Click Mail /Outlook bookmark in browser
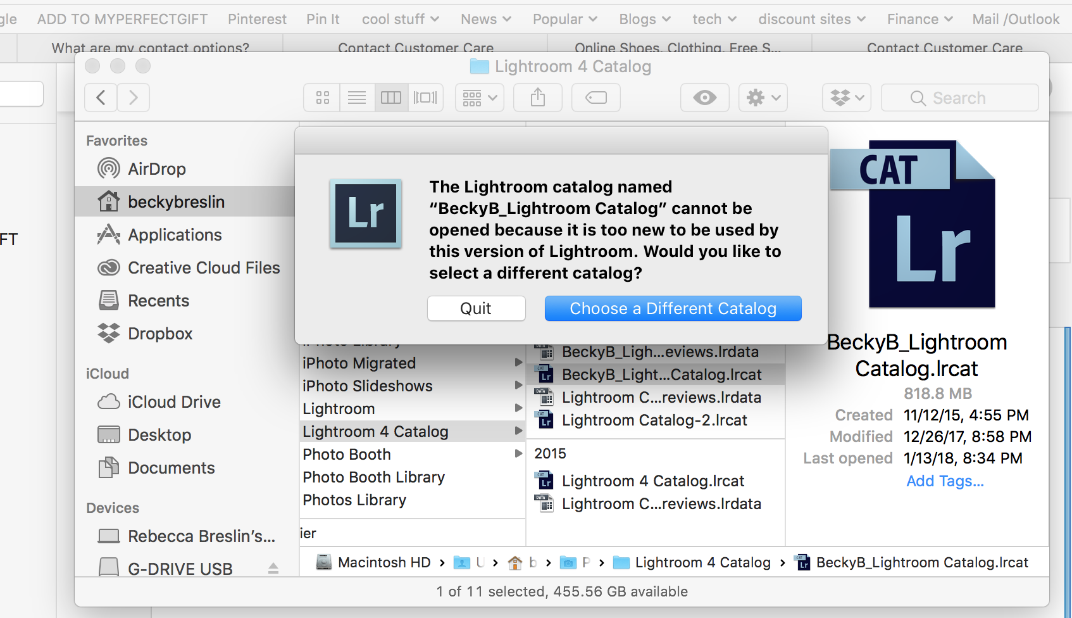 click(1016, 20)
